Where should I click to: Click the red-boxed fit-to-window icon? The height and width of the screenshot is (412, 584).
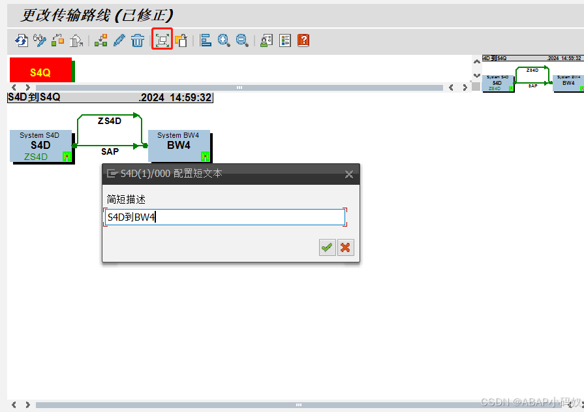tap(162, 40)
